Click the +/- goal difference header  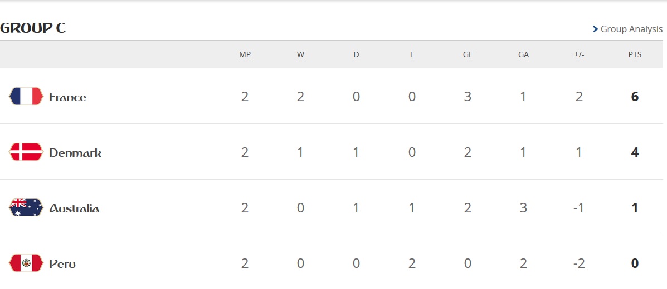pos(579,55)
